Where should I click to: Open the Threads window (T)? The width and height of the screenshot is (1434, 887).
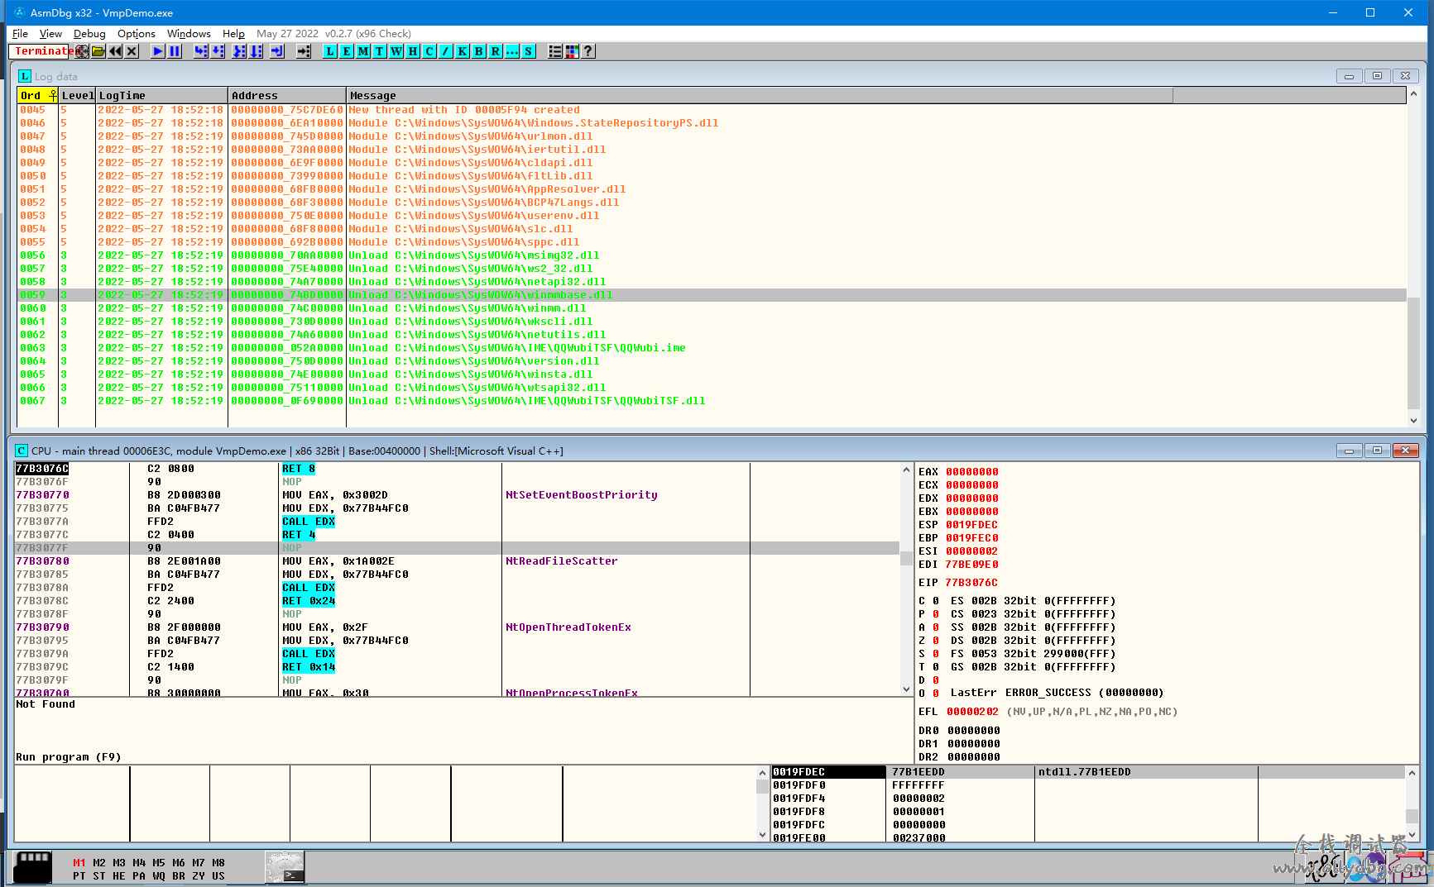[380, 51]
